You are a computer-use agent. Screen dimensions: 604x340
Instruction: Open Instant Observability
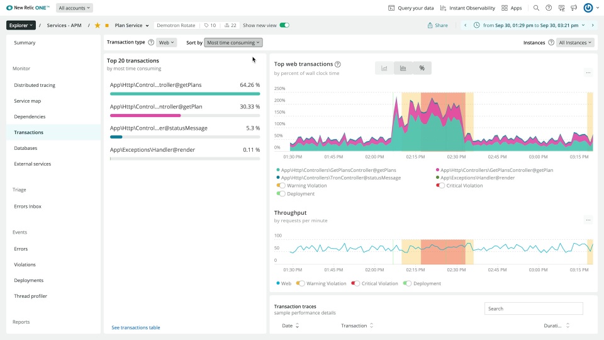point(467,8)
